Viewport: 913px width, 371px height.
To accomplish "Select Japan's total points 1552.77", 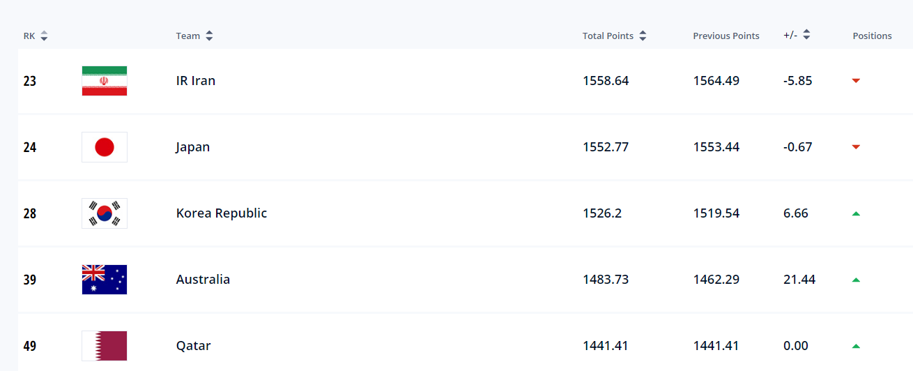I will click(606, 147).
